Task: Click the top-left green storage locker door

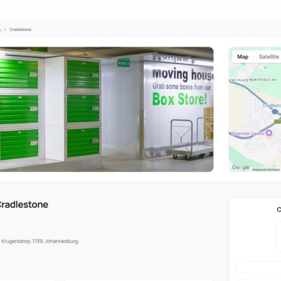Action: click(18, 73)
